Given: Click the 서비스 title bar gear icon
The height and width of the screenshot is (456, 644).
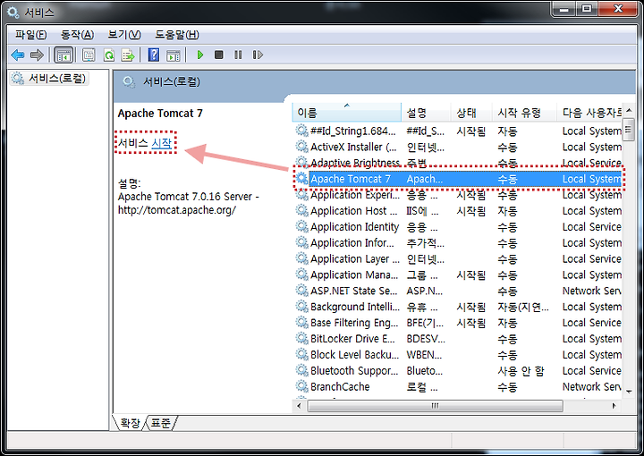Looking at the screenshot, I should pos(13,13).
